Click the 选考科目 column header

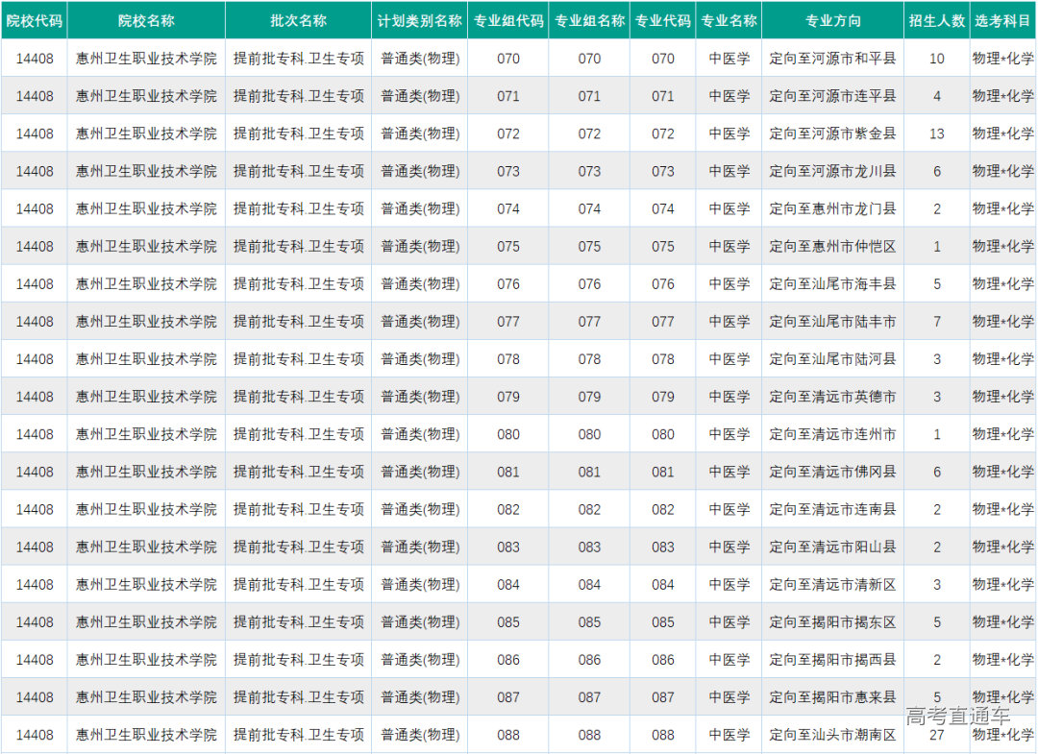tap(1002, 20)
